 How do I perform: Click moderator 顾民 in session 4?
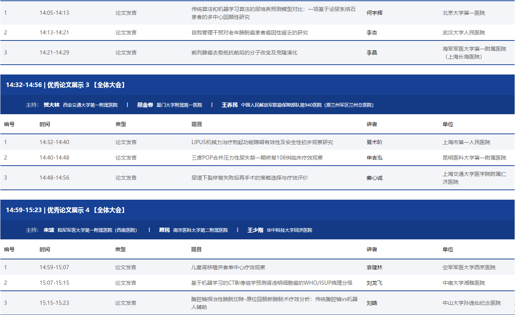point(164,230)
